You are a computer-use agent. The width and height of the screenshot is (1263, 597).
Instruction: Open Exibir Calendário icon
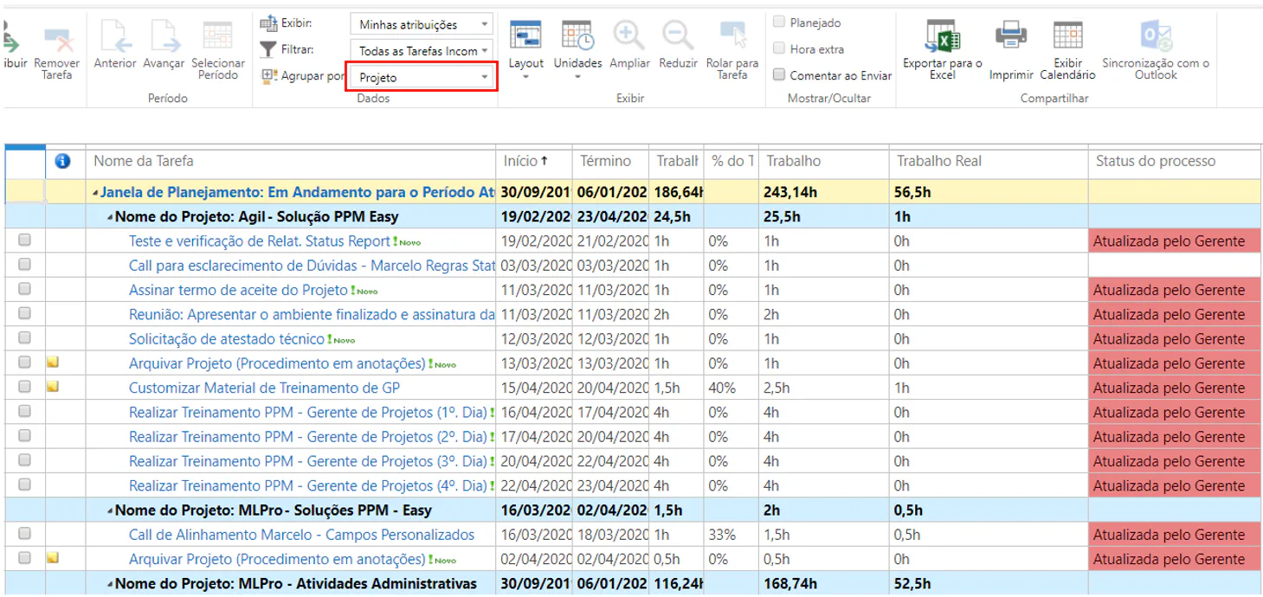[x=1066, y=36]
